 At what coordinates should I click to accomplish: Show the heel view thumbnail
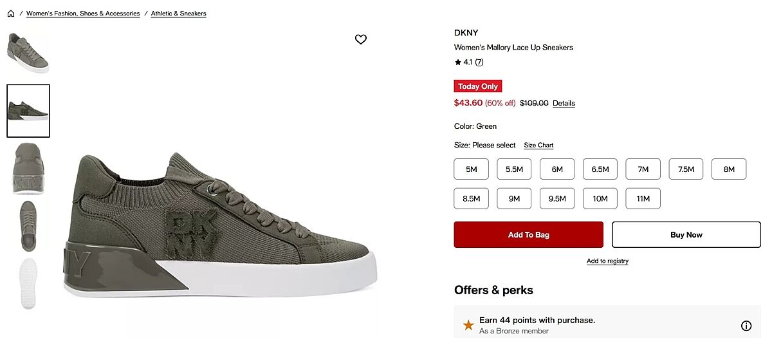28,168
